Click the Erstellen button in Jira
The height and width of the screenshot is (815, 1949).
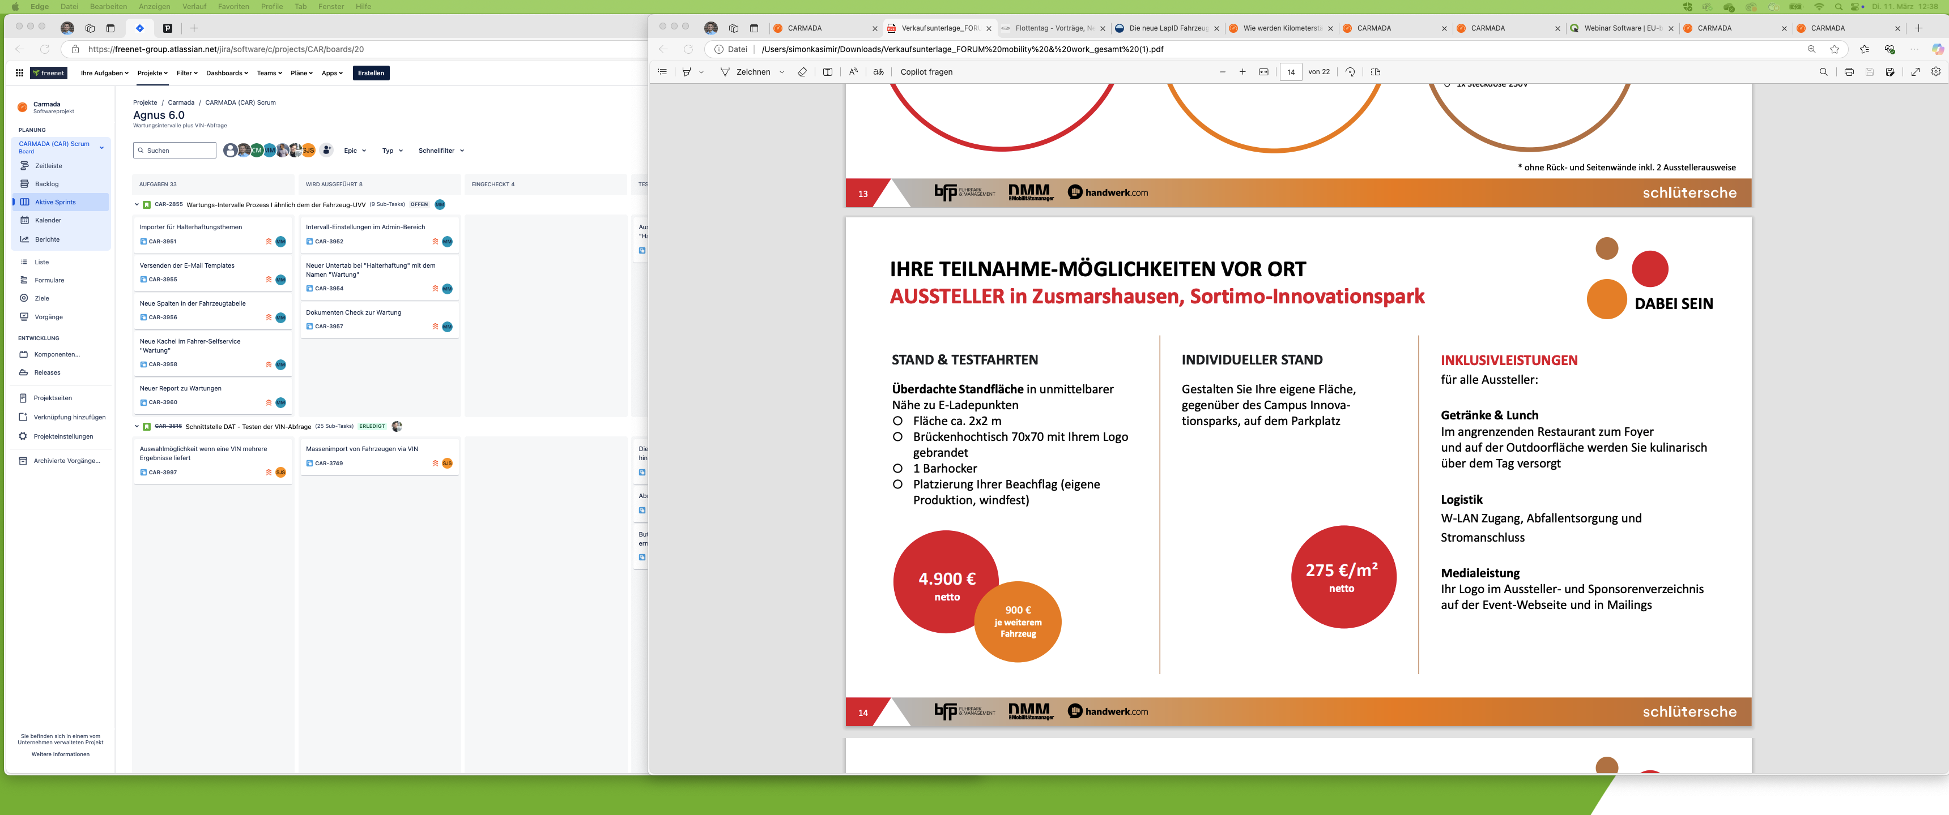tap(371, 74)
